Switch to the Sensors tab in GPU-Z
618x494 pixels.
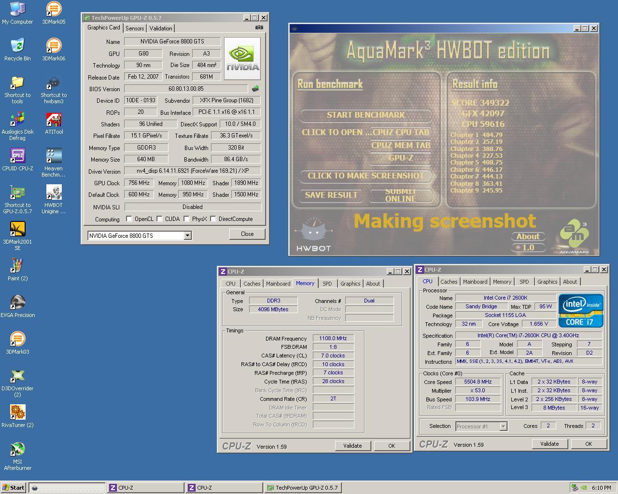(x=135, y=28)
